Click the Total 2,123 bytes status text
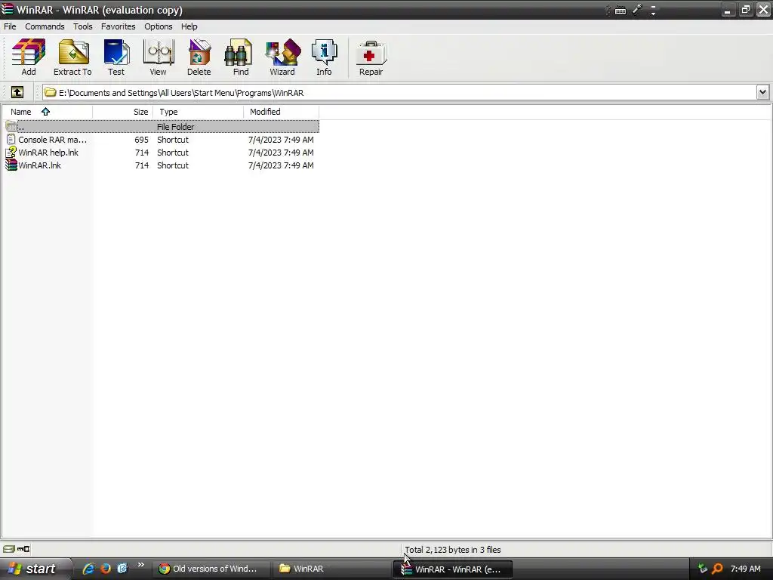The image size is (773, 580). [x=453, y=550]
